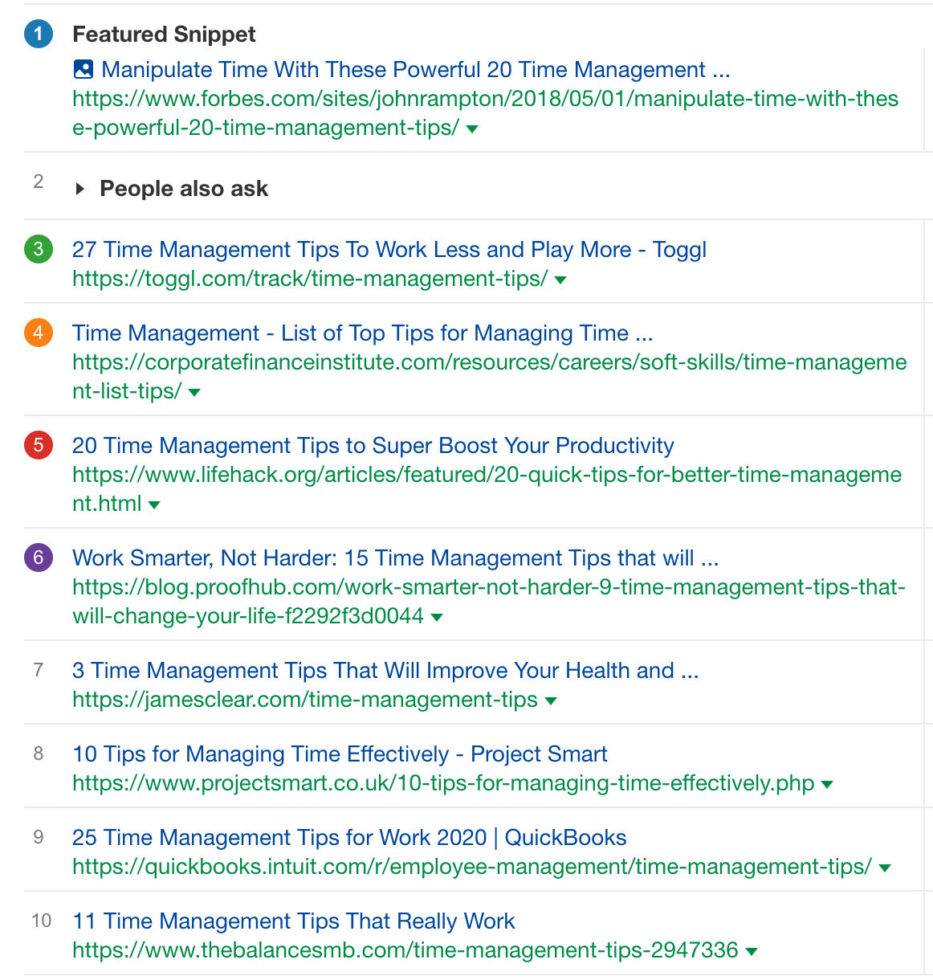Viewport: 933px width, 980px height.
Task: Open 10 Tips for Managing Time Effectively
Action: tap(339, 754)
